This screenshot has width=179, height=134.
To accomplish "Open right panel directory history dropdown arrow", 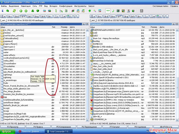I will point(177,24).
